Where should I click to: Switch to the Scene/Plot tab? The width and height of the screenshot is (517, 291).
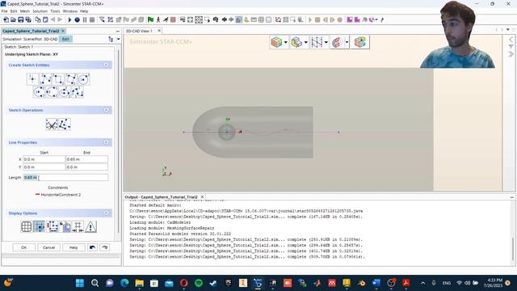(x=32, y=39)
